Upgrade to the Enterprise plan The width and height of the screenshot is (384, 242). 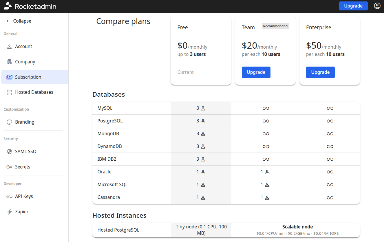point(320,72)
